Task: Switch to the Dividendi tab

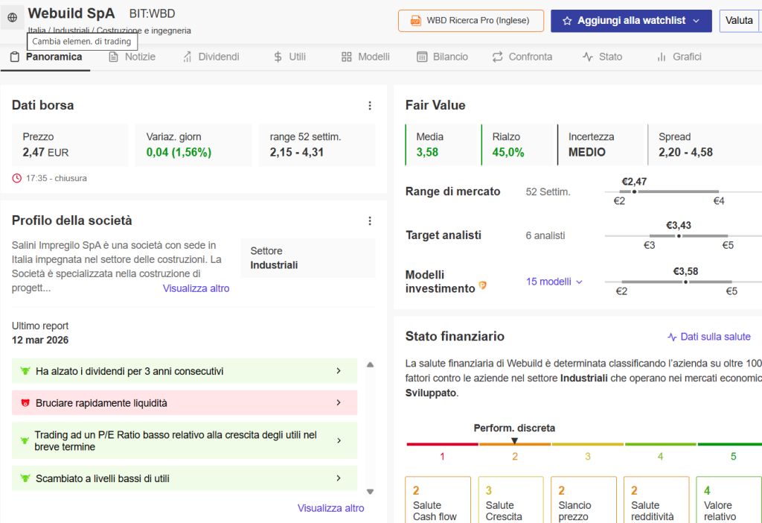Action: click(211, 57)
